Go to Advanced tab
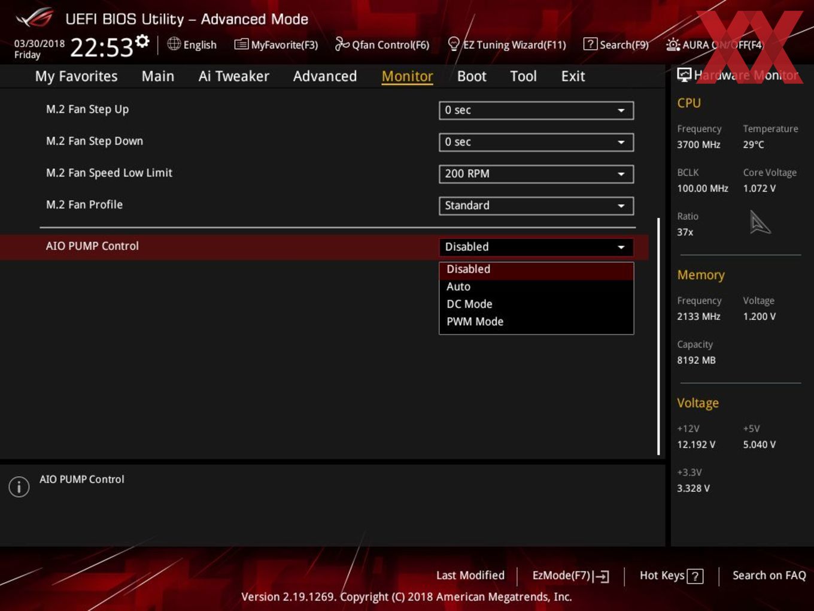This screenshot has width=814, height=611. point(324,76)
